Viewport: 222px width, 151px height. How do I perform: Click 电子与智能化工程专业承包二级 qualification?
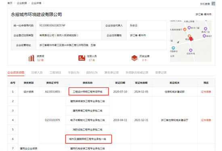coord(88,120)
